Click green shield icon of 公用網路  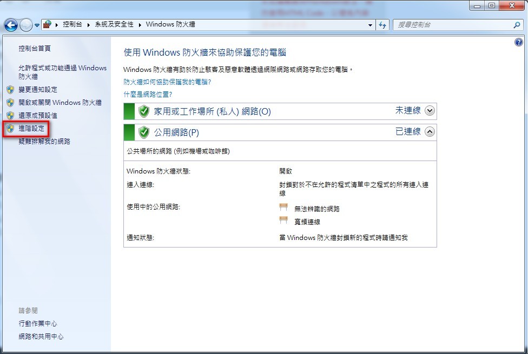(x=144, y=132)
